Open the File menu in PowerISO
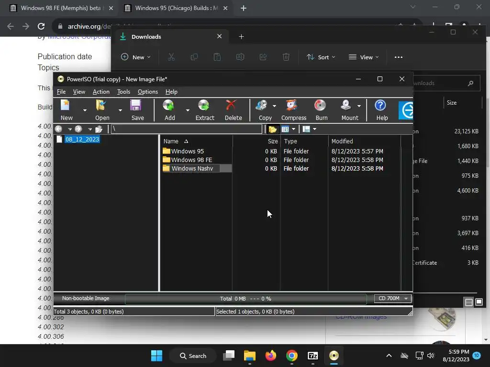 (x=61, y=92)
